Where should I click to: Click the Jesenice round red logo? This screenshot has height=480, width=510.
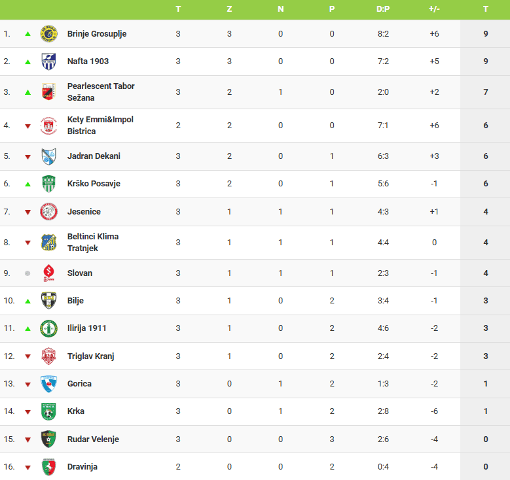point(49,212)
